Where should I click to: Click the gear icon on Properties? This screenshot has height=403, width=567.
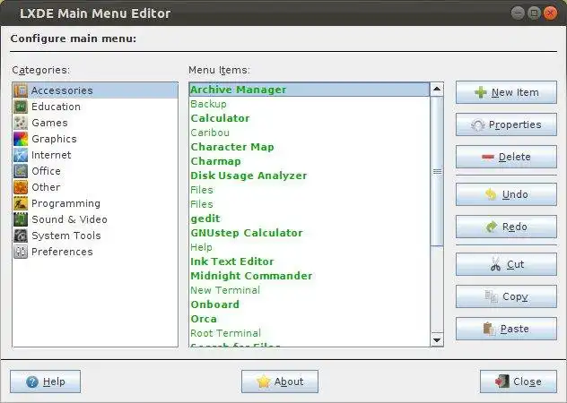477,125
